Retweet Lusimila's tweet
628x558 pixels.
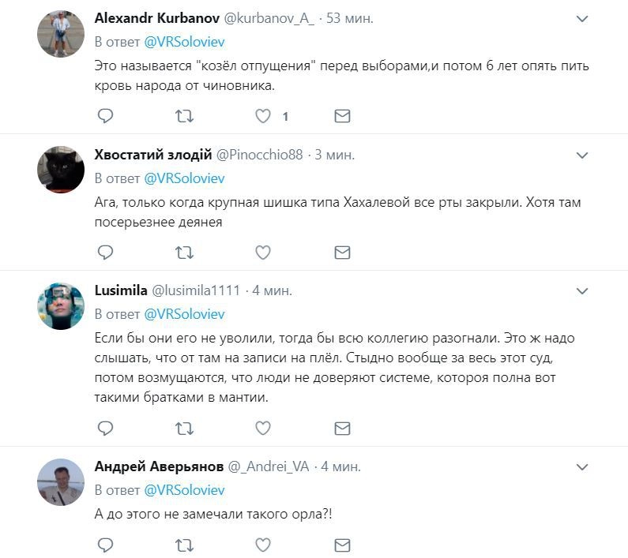click(184, 429)
